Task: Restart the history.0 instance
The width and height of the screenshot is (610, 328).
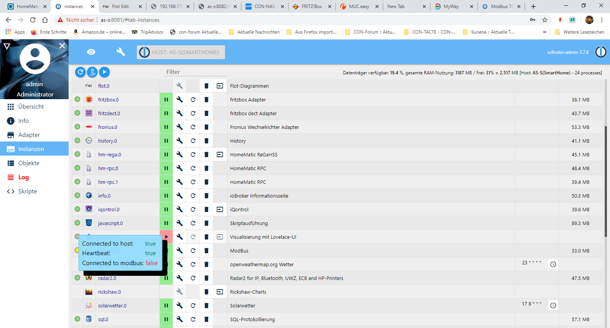Action: pos(193,141)
